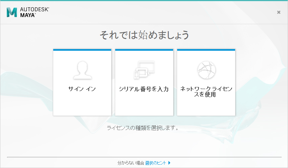Image resolution: width=288 pixels, height=168 pixels.
Task: Open the "選択のヒント" link
Action: [x=156, y=163]
